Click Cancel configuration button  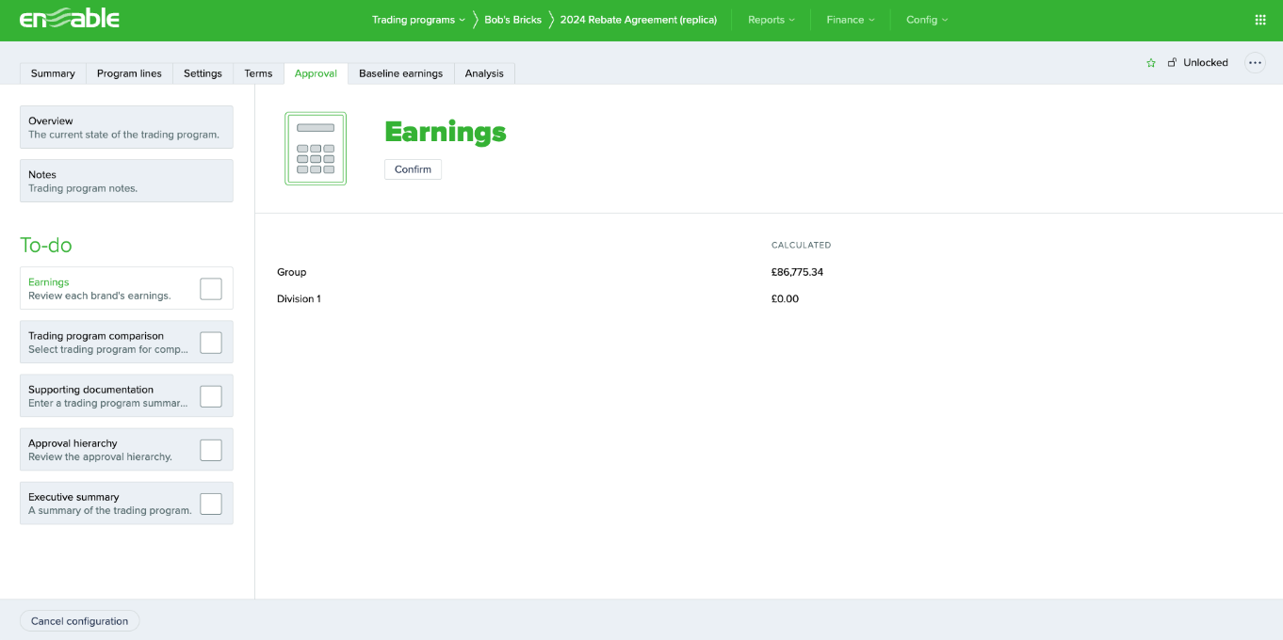[79, 621]
